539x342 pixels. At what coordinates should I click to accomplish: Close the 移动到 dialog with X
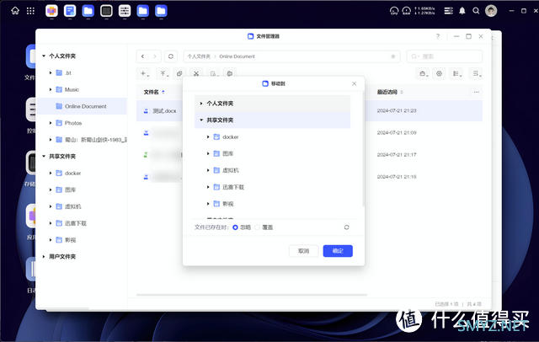click(x=354, y=83)
